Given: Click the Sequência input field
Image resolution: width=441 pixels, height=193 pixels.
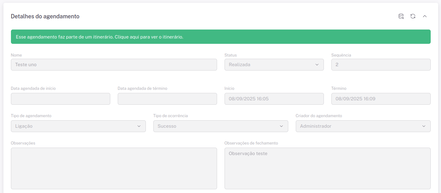Looking at the screenshot, I should [x=381, y=65].
